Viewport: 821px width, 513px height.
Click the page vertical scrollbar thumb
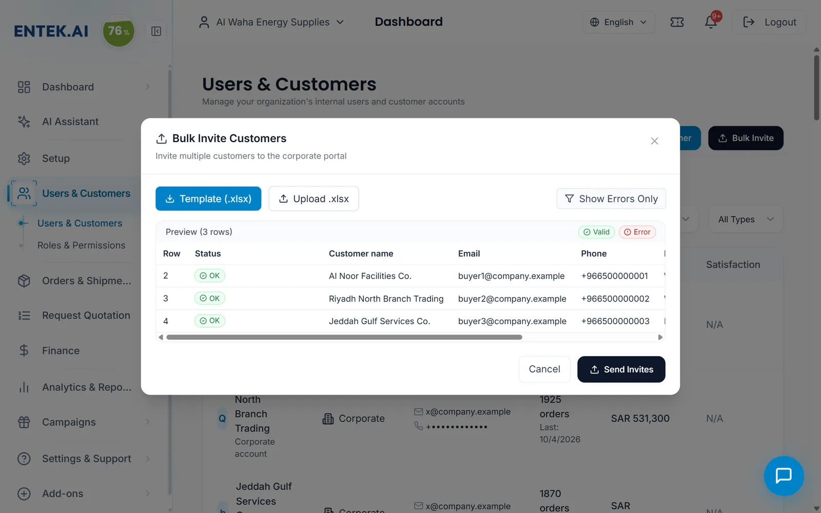point(816,87)
